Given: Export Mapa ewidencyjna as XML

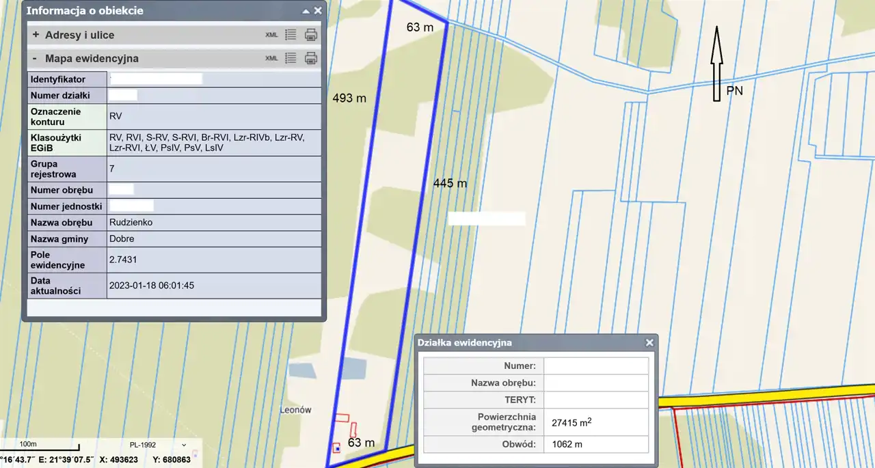Looking at the screenshot, I should click(271, 58).
